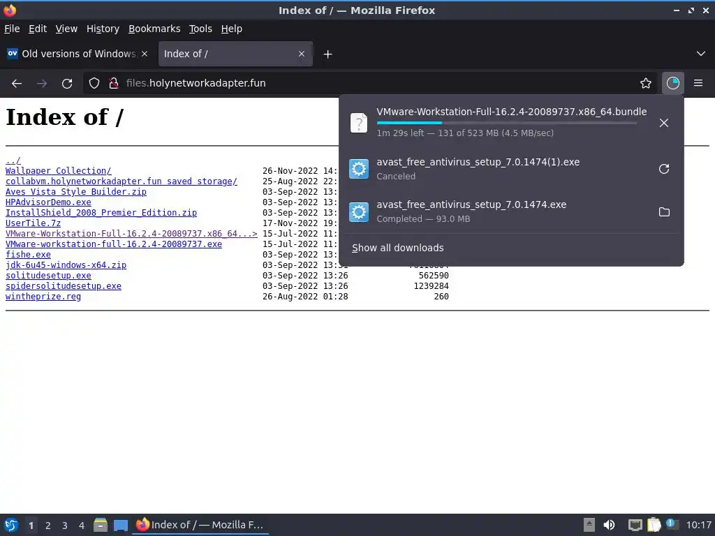
Task: Download spidersolitudesetup.exe
Action: click(64, 286)
